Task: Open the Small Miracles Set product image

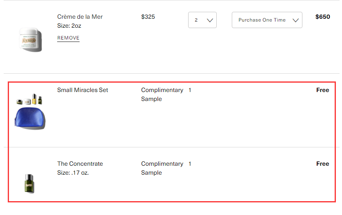Action: (x=30, y=112)
